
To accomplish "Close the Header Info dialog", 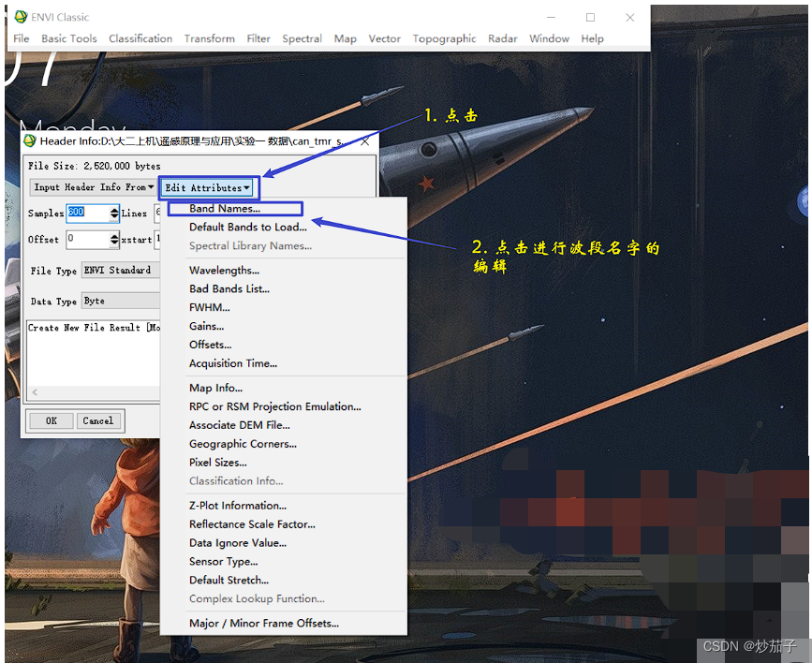I will [365, 141].
